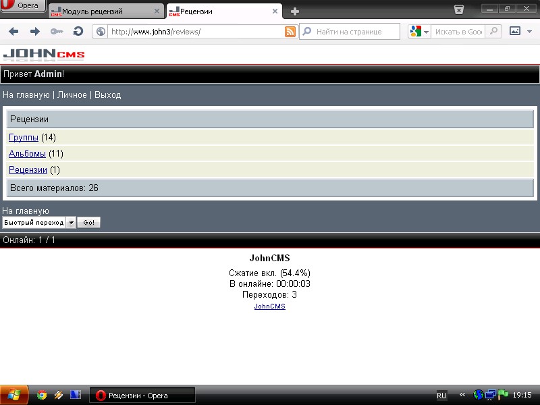Image resolution: width=540 pixels, height=405 pixels.
Task: Focus the Искать в Google search field
Action: tap(458, 32)
